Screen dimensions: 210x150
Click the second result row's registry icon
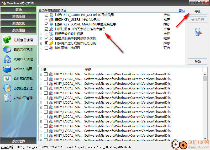click(51, 79)
